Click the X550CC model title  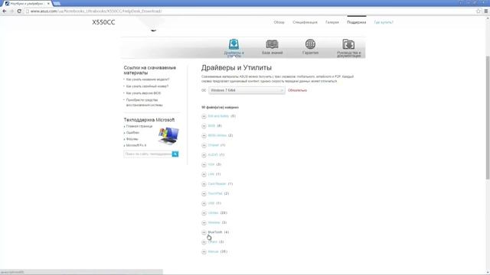[103, 22]
